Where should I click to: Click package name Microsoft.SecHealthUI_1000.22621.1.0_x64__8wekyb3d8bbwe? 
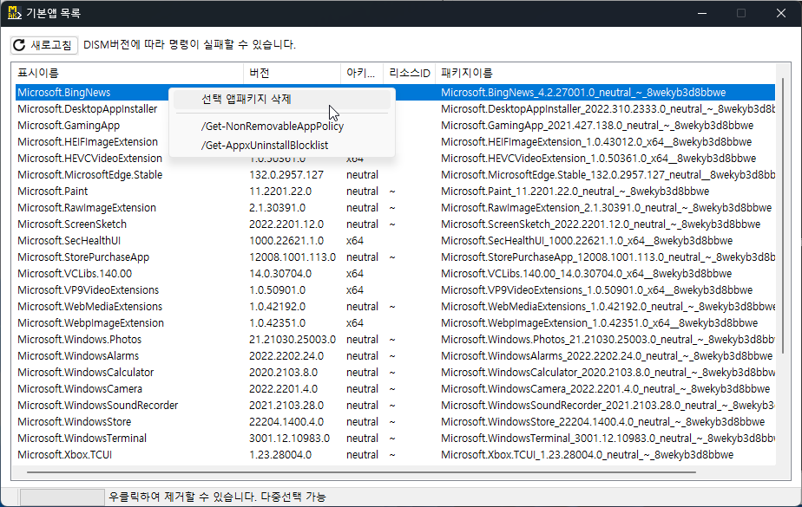pos(587,240)
